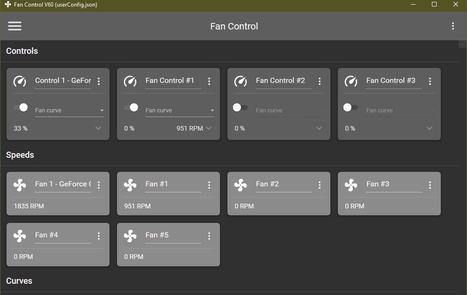
Task: Enable the Fan Control #2 toggle
Action: [x=240, y=107]
